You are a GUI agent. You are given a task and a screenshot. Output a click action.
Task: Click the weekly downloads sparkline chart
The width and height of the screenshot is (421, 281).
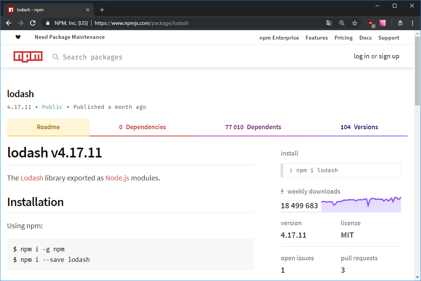[361, 204]
